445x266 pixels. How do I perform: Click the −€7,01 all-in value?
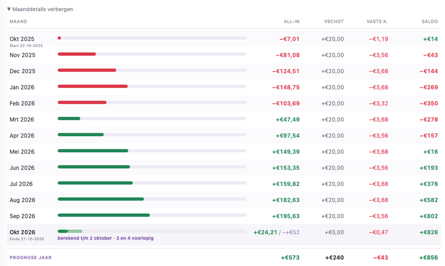(x=289, y=39)
